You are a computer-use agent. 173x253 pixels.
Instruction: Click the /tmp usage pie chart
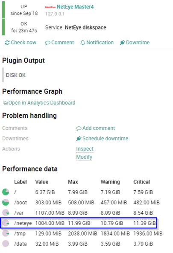coord(6,233)
